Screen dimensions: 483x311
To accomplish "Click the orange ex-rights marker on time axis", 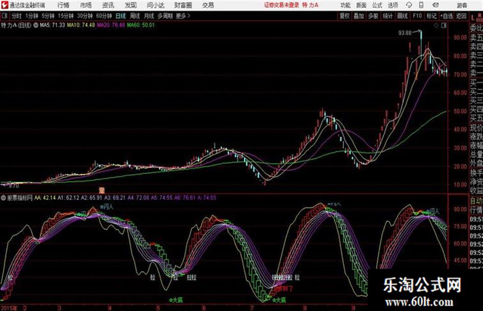I will tap(102, 190).
